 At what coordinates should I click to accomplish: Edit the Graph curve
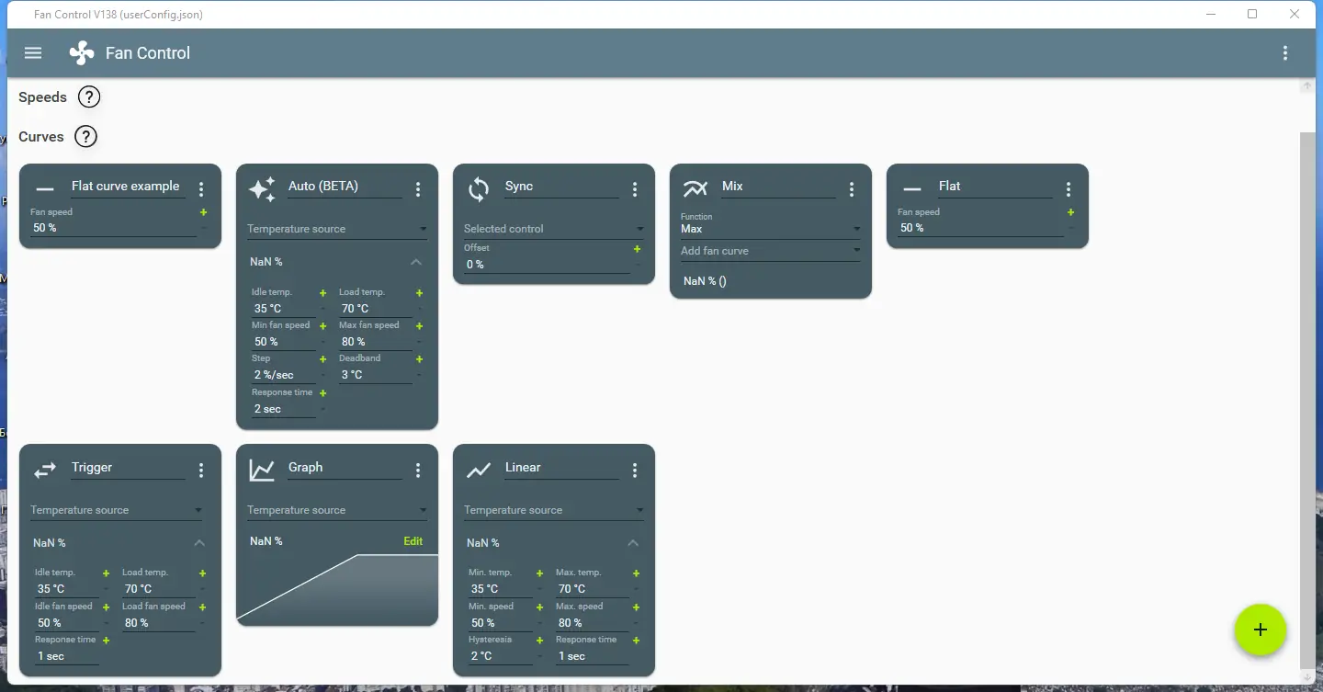pos(413,541)
